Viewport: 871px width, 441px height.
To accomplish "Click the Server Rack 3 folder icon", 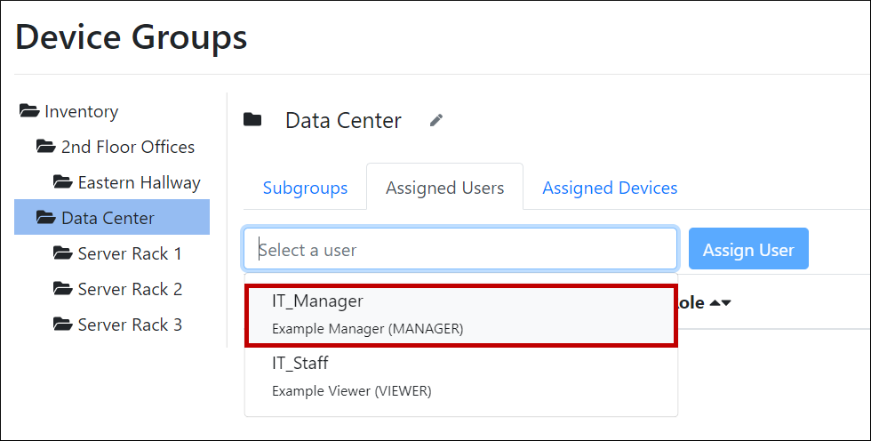I will click(63, 325).
